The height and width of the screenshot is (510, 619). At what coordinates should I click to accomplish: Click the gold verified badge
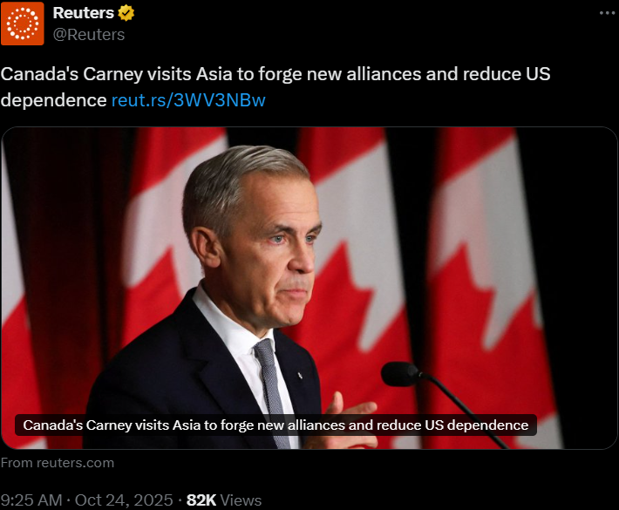pos(126,13)
